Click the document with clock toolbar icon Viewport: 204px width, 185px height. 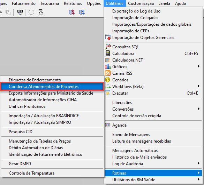[x=41, y=12]
